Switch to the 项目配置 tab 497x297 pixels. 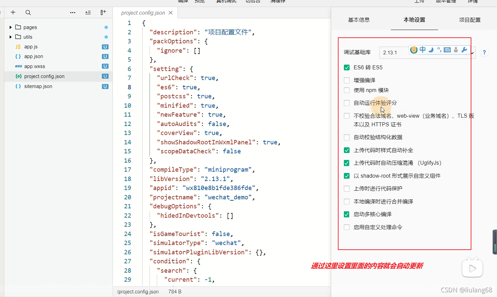(470, 20)
